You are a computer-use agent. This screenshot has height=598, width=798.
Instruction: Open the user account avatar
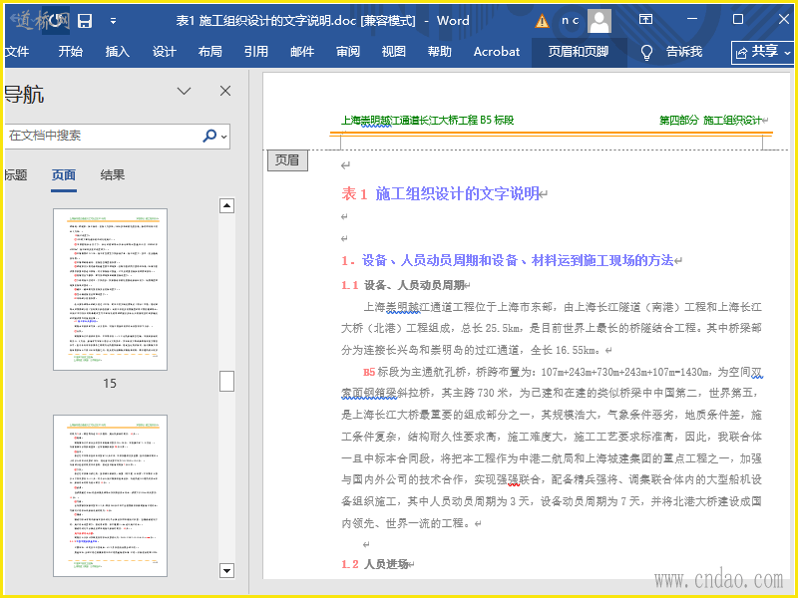click(599, 21)
